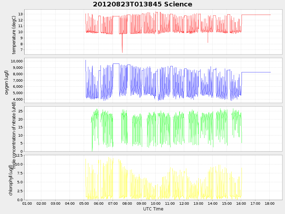Click the 03:00 time tick label
The height and width of the screenshot is (214, 285).
click(x=56, y=203)
